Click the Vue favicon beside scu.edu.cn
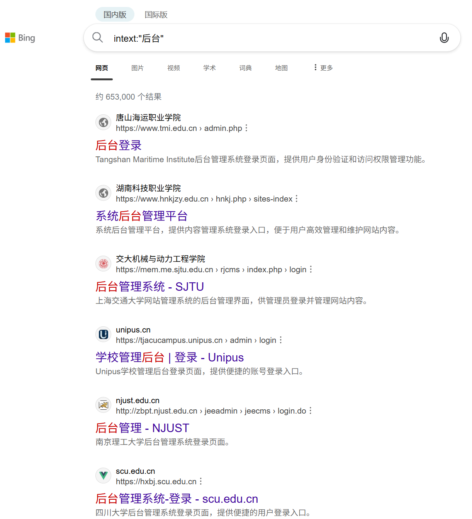This screenshot has width=472, height=519. click(103, 475)
